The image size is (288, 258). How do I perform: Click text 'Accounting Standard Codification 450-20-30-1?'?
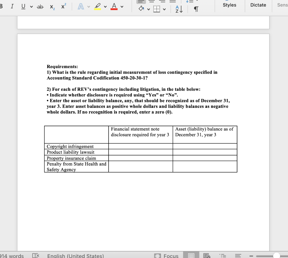point(97,78)
